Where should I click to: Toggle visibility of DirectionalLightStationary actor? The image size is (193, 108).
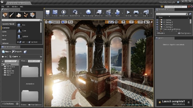pyautogui.click(x=157, y=29)
